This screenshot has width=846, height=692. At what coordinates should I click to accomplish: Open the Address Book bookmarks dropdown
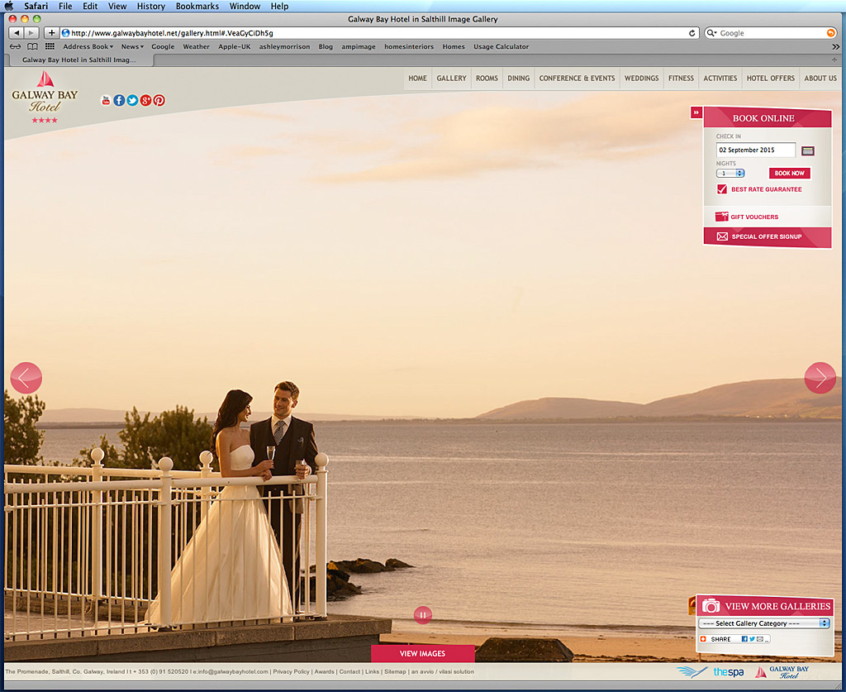point(87,47)
